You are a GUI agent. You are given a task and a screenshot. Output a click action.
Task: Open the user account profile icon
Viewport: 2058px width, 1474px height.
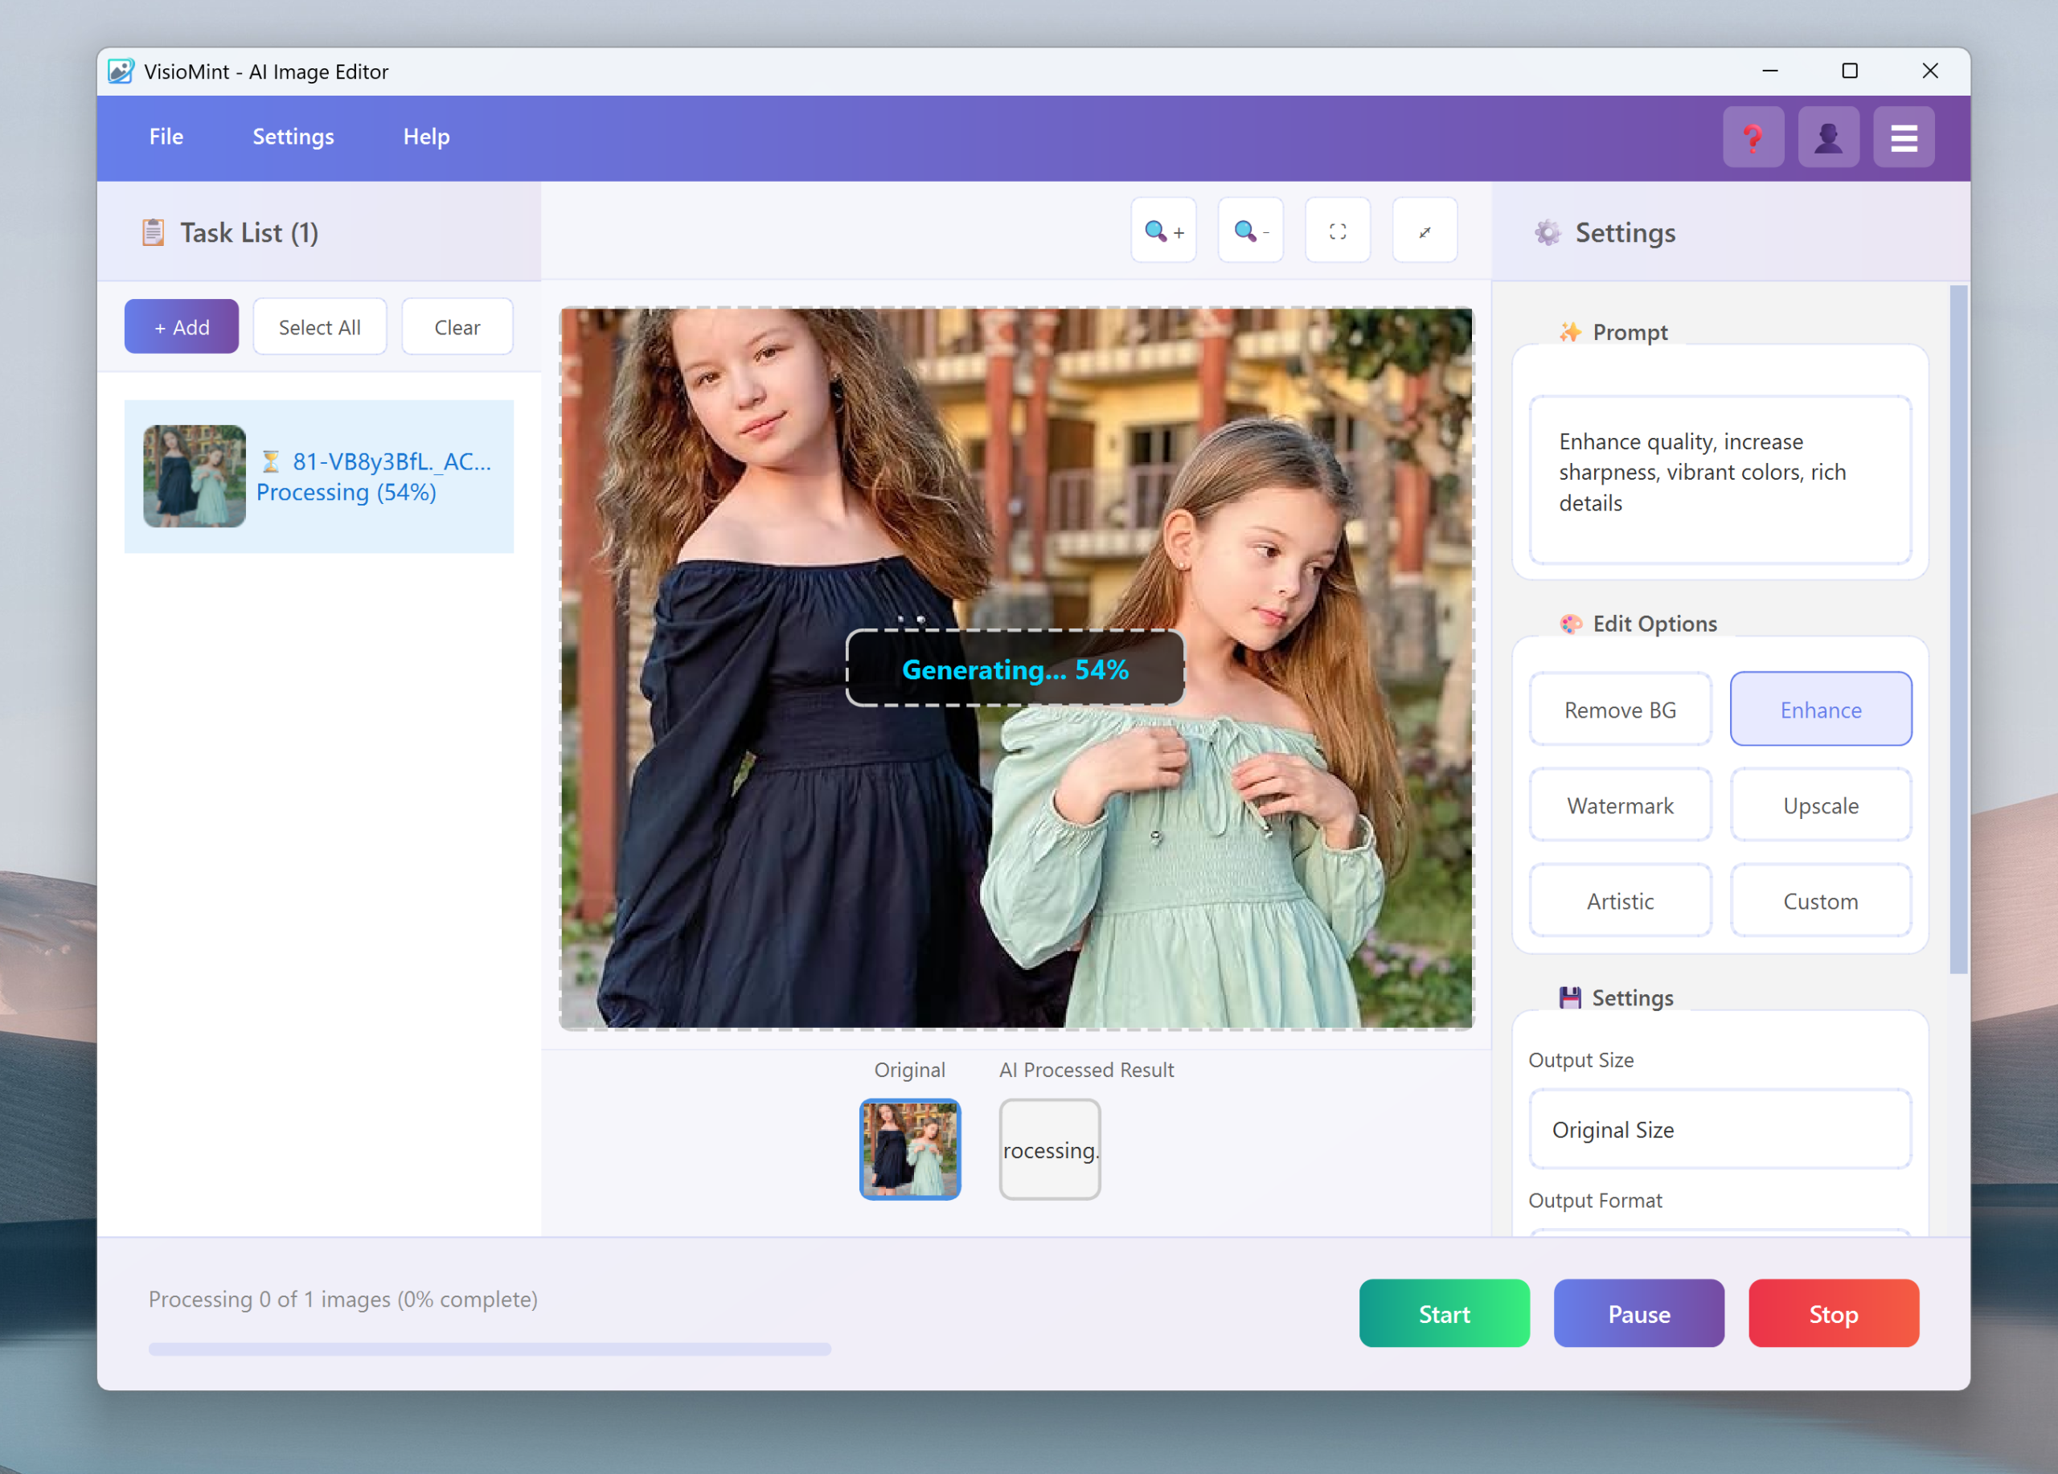tap(1827, 137)
